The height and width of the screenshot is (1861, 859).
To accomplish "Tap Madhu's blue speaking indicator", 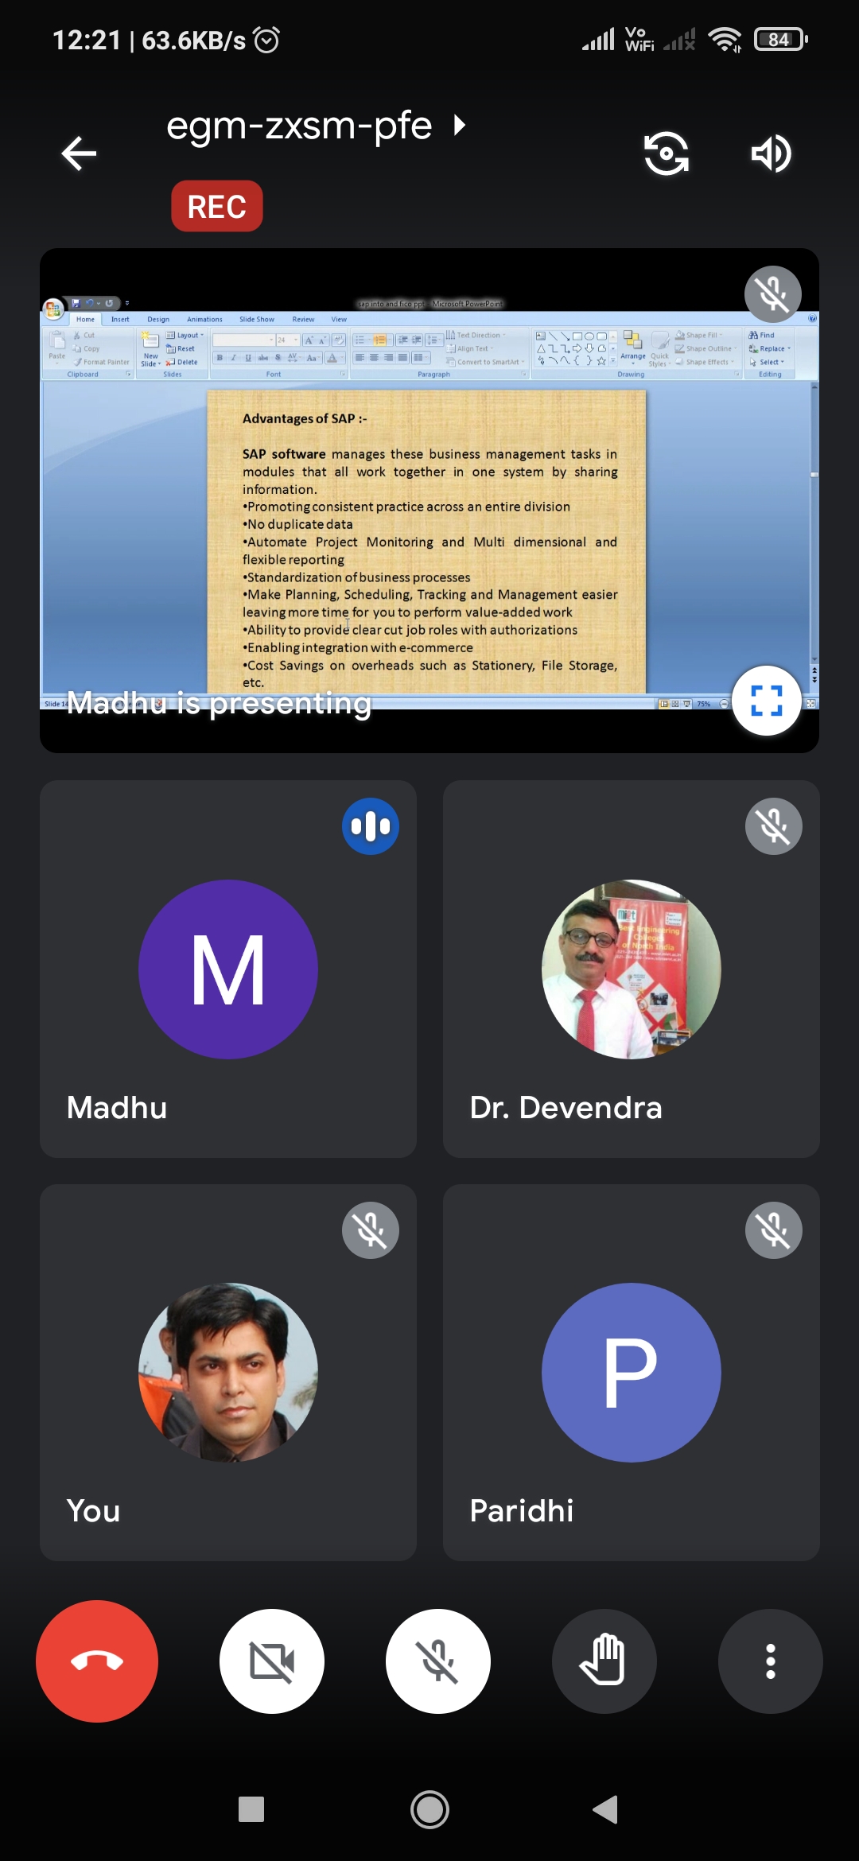I will pos(370,826).
